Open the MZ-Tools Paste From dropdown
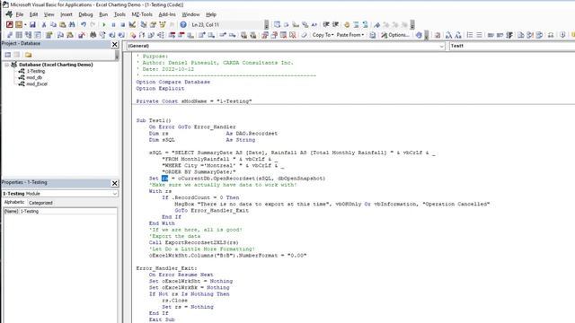Screen dimensions: 575x323 [x=350, y=35]
